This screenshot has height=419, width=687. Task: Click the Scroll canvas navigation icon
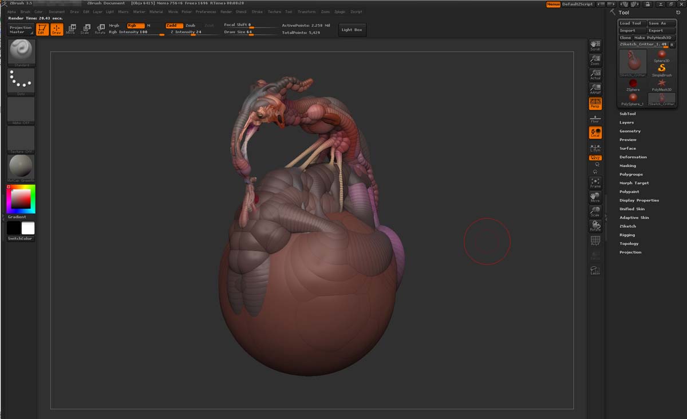click(595, 45)
